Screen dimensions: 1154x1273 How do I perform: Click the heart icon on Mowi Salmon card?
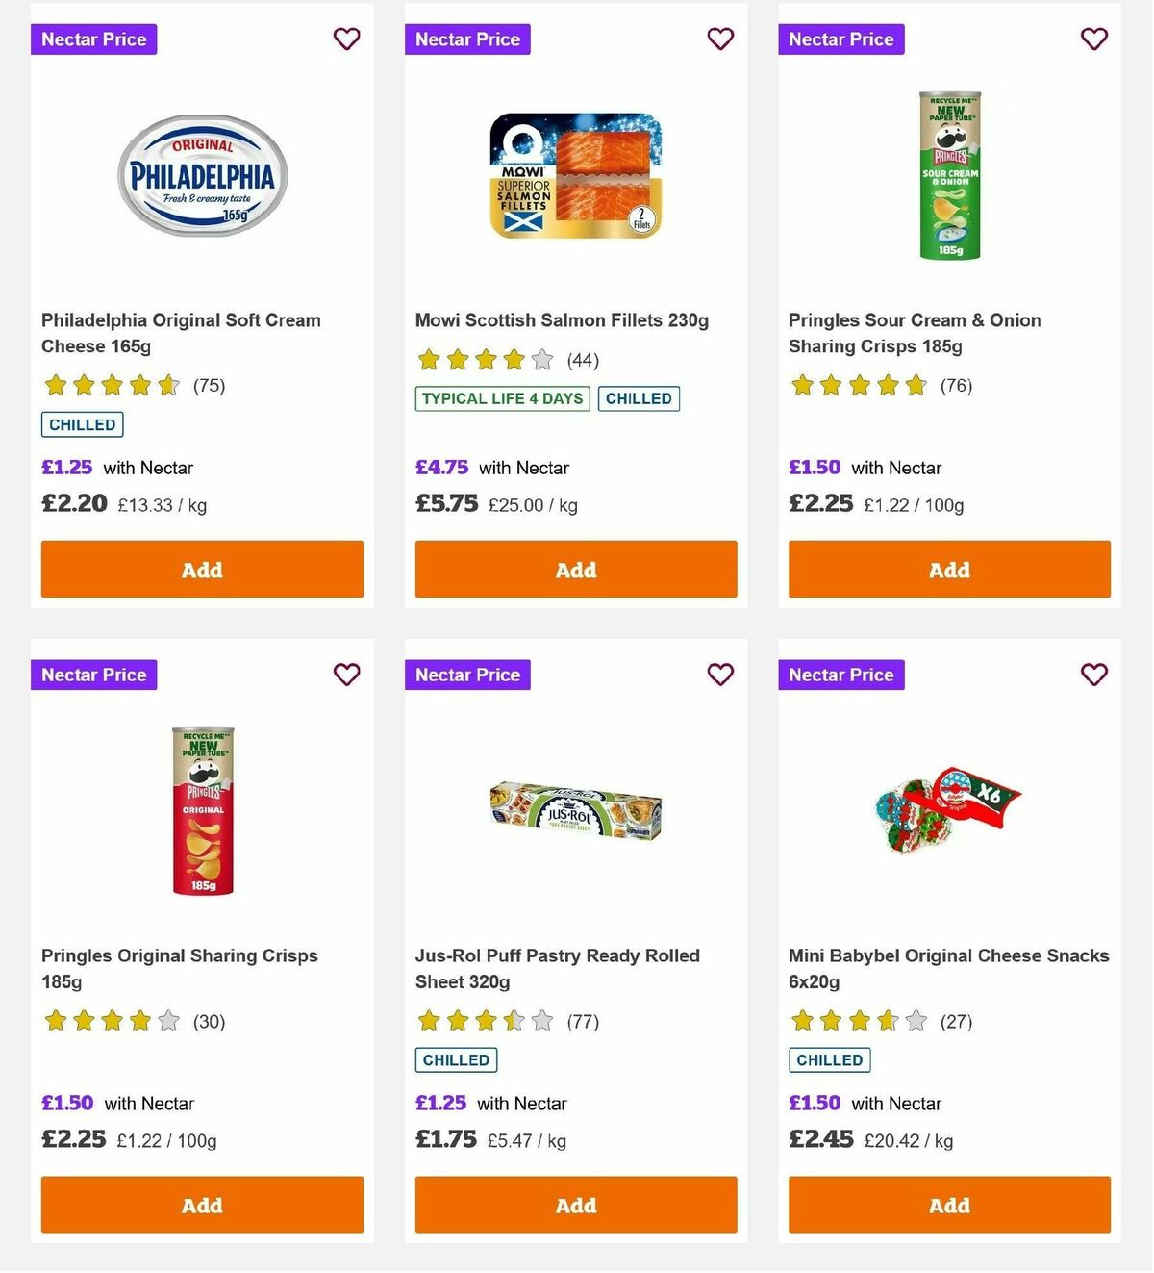tap(720, 38)
